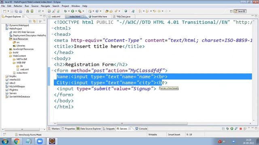Open the Project menu
The image size is (259, 145).
pos(65,6)
